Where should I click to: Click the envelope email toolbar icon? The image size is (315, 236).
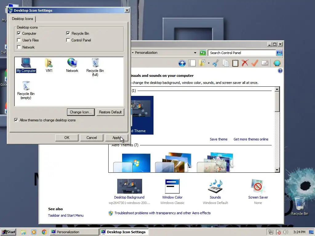[x=265, y=63]
